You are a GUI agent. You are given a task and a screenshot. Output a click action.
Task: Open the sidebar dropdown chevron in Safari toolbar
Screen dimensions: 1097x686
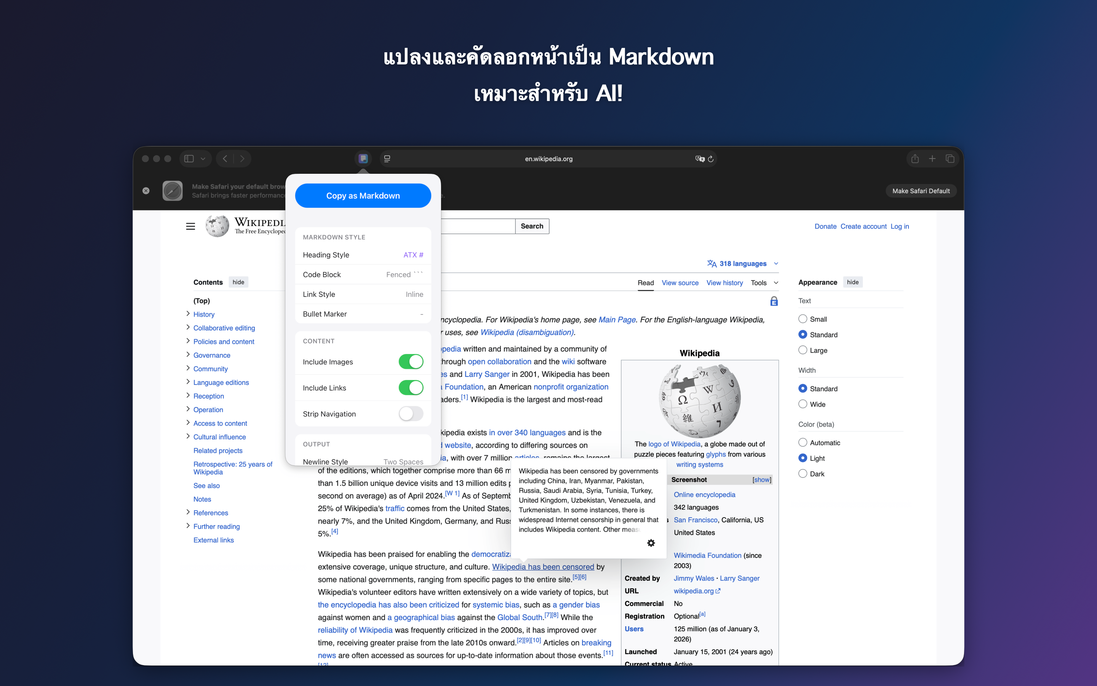pos(203,159)
